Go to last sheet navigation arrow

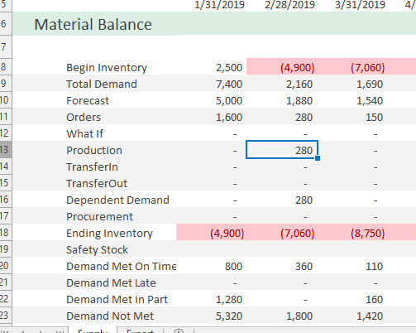(60, 331)
